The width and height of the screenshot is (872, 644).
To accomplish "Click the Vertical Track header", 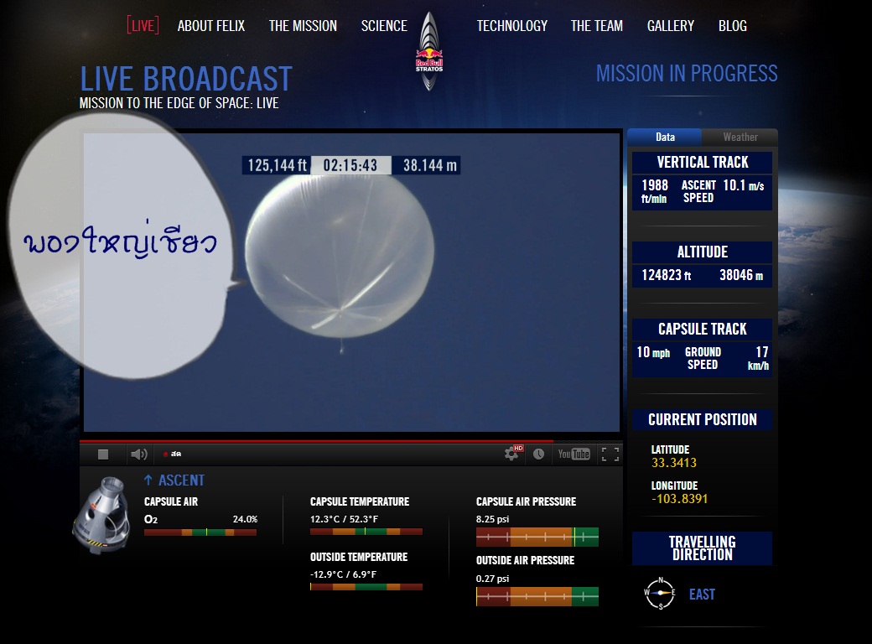I will 702,163.
